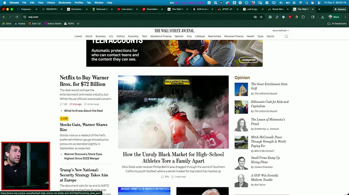Viewport: 349px width, 195px height.
Task: Open the eHack Admin bookmark
Action: point(52,24)
